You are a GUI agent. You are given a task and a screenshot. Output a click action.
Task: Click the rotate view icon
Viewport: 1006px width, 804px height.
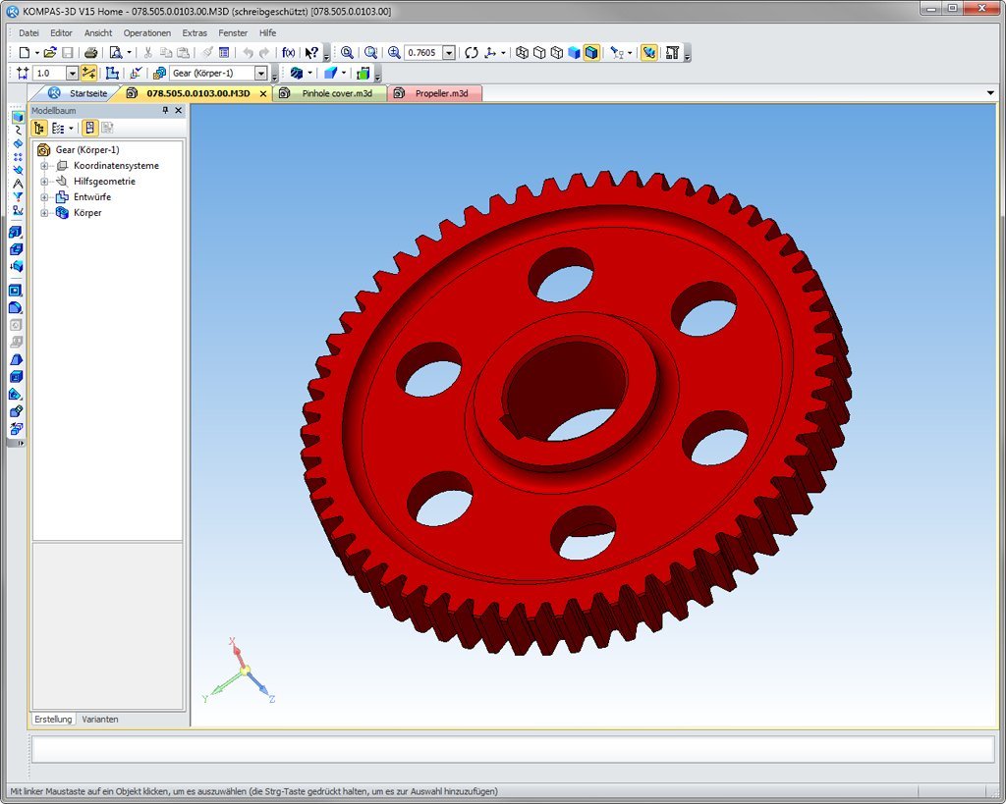[472, 53]
